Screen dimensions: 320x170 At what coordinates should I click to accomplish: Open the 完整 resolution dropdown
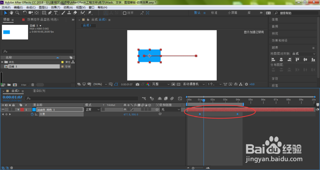tap(161, 84)
